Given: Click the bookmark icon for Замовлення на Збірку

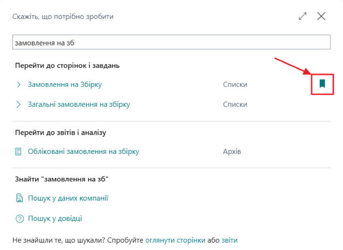Looking at the screenshot, I should tap(322, 84).
